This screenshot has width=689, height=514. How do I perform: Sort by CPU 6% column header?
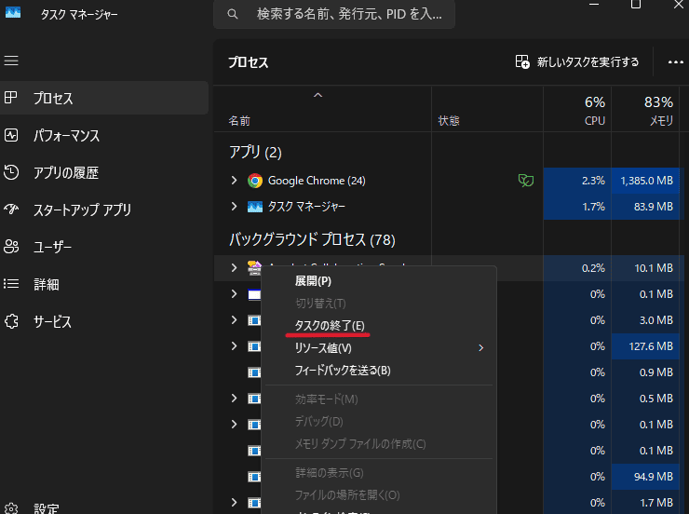point(577,110)
